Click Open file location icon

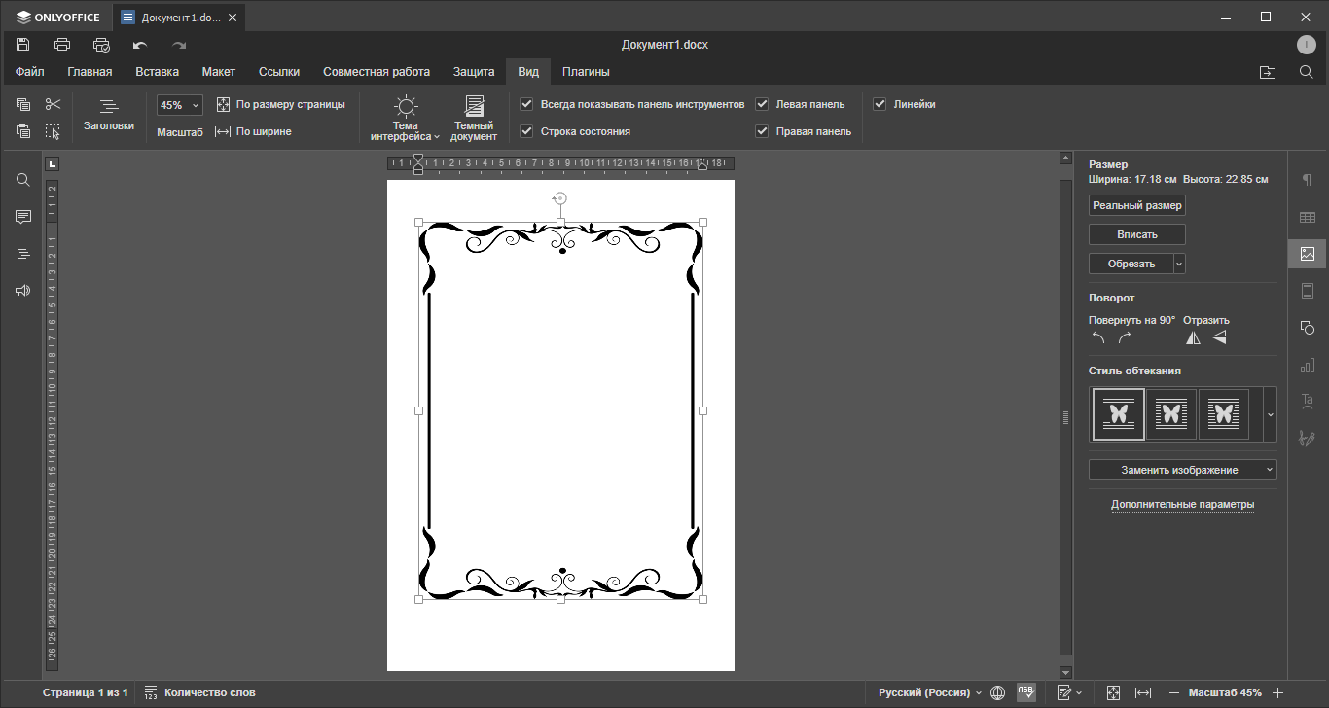pos(1267,72)
